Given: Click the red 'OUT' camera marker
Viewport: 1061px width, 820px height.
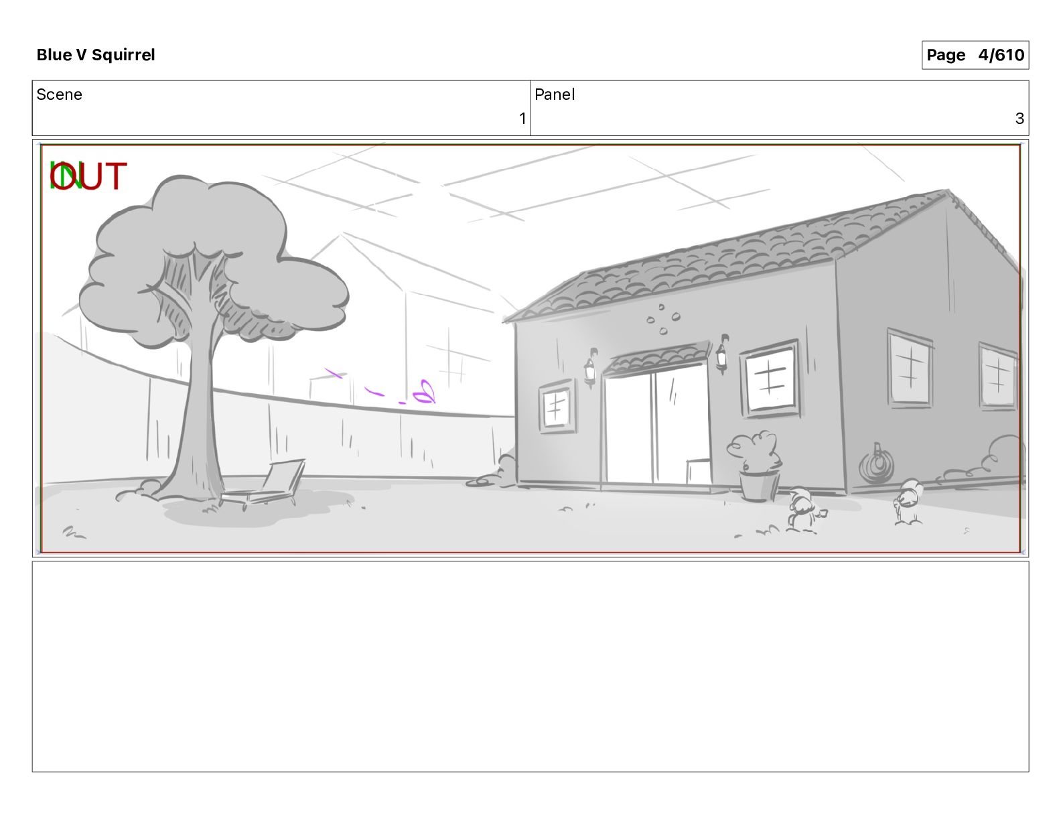Looking at the screenshot, I should click(x=89, y=176).
